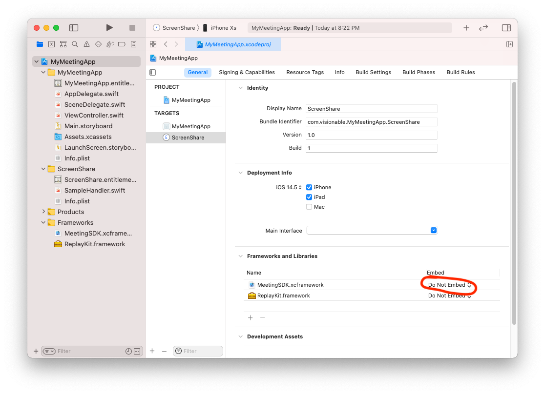Edit the Display Name field

pos(371,109)
